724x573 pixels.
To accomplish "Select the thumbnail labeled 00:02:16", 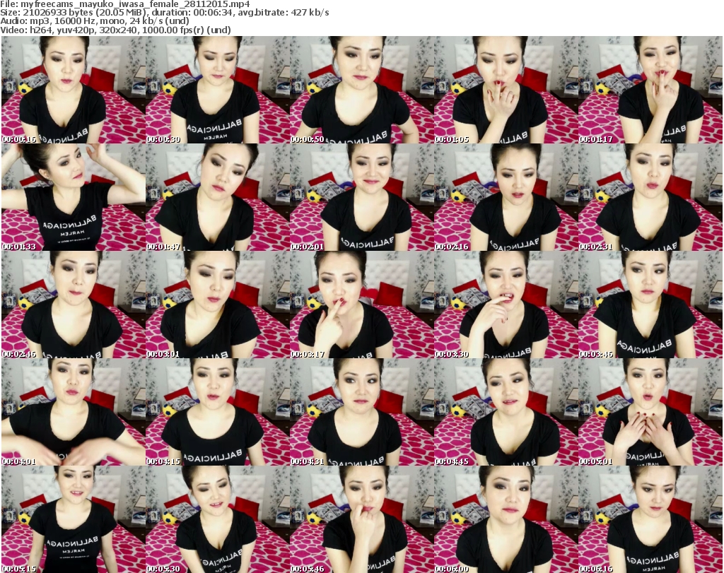I will (506, 197).
